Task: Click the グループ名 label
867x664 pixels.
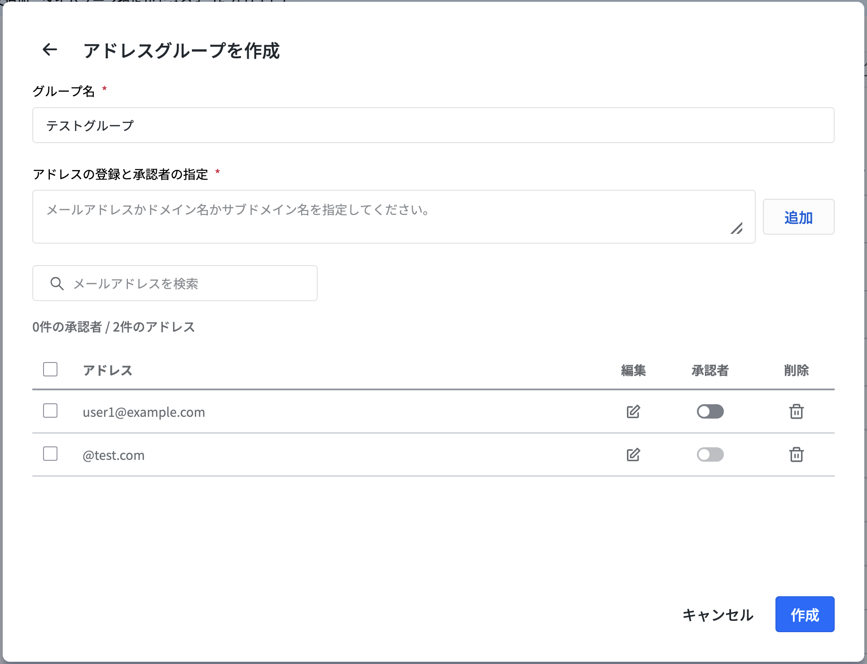Action: click(64, 91)
